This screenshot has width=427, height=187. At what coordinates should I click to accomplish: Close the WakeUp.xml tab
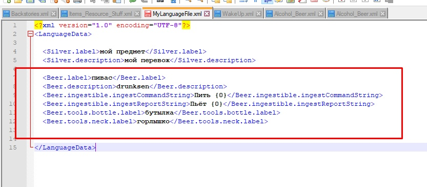pyautogui.click(x=259, y=13)
